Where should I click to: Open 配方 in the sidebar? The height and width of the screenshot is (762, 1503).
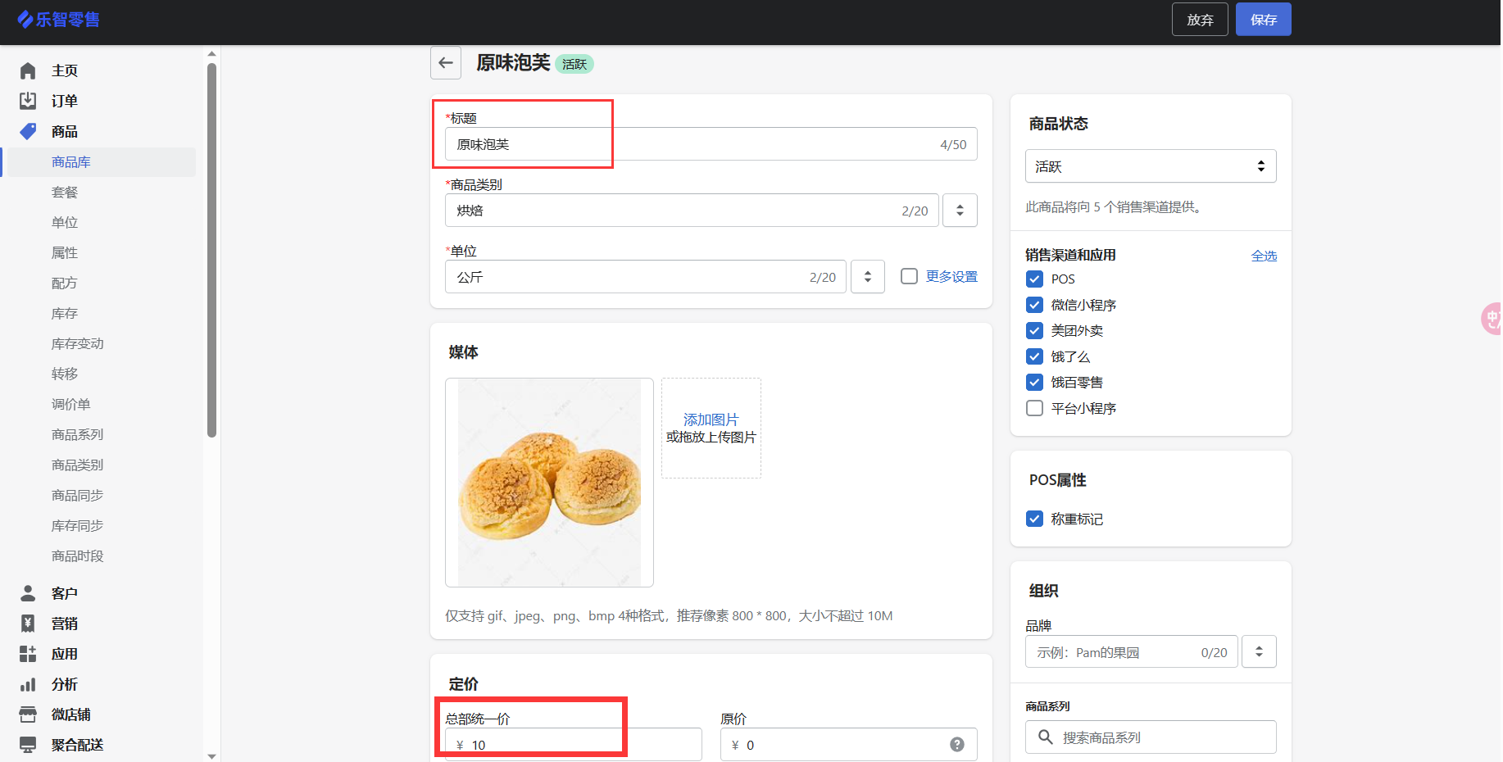(x=65, y=283)
